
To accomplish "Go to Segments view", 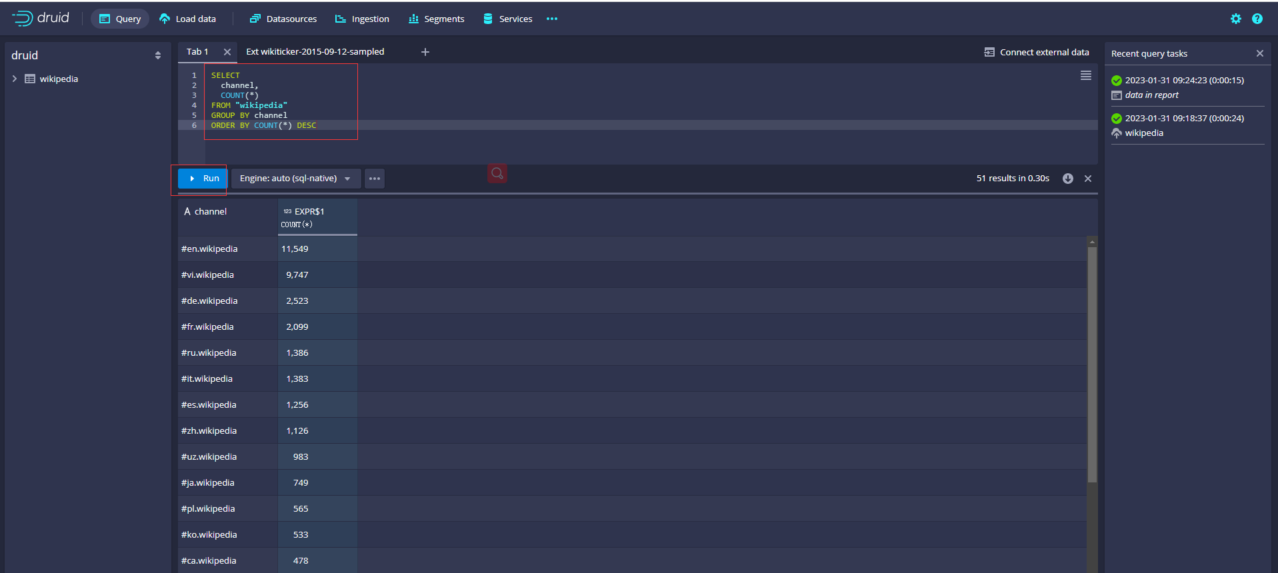I will [436, 19].
